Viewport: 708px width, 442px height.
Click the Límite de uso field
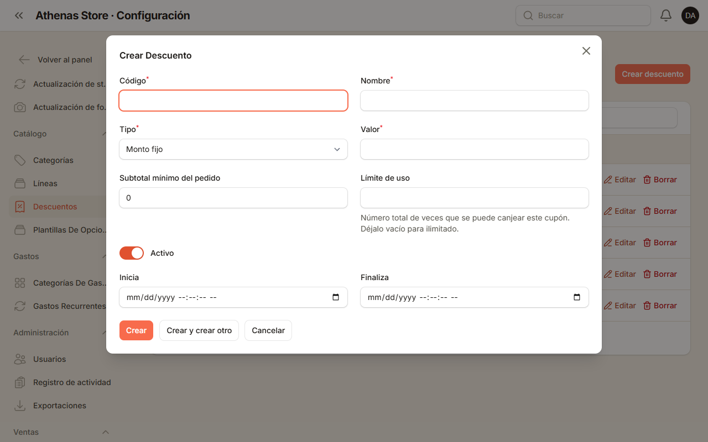(475, 198)
